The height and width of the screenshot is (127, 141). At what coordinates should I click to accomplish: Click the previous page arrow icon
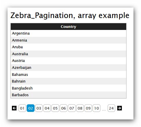click(14, 108)
